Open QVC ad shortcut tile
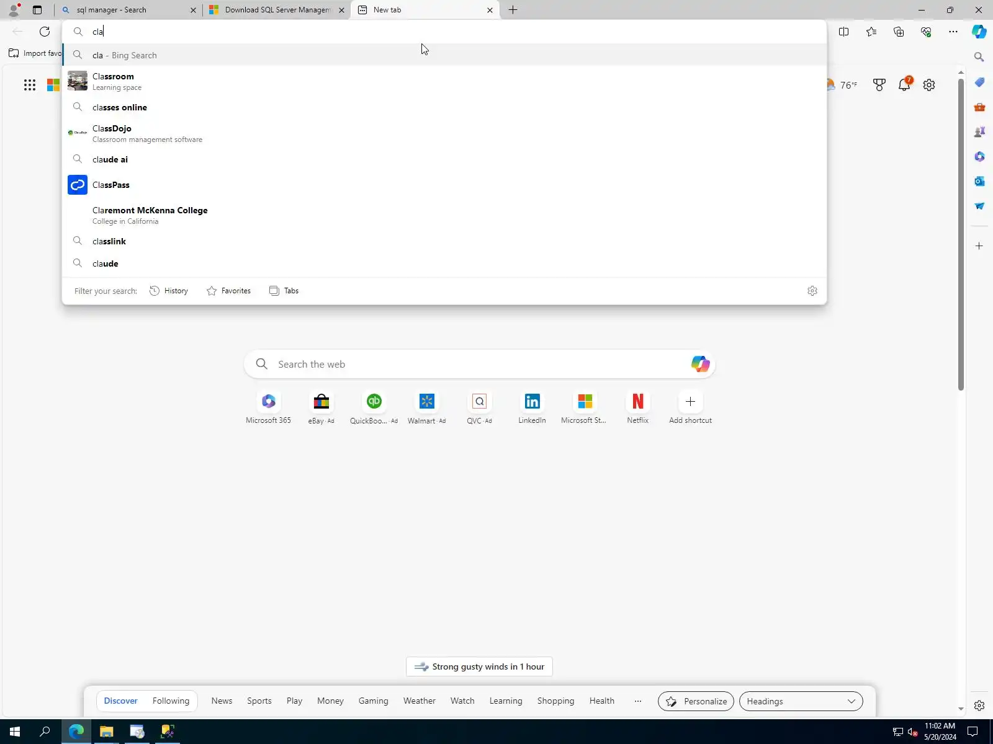Image resolution: width=993 pixels, height=744 pixels. pyautogui.click(x=479, y=407)
